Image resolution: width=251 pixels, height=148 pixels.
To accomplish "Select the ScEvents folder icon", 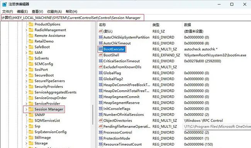I will click(x=31, y=58).
